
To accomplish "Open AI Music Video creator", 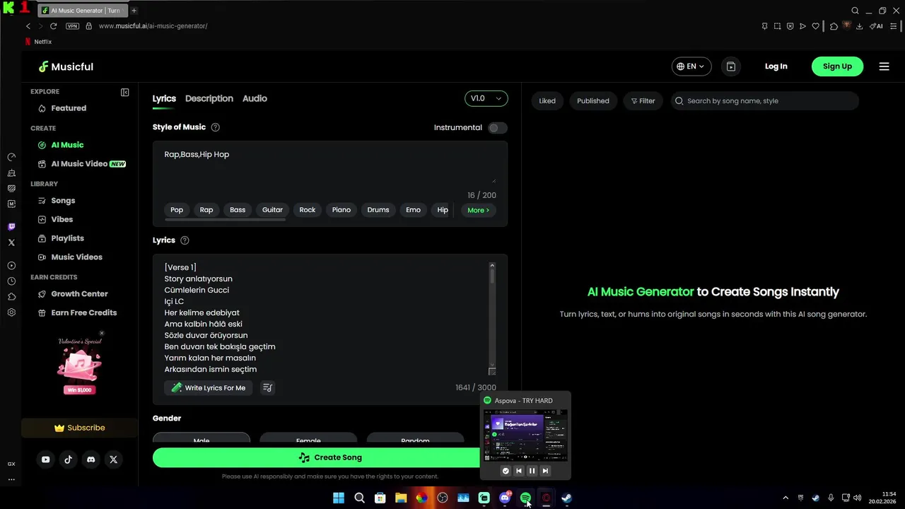I will pyautogui.click(x=81, y=163).
